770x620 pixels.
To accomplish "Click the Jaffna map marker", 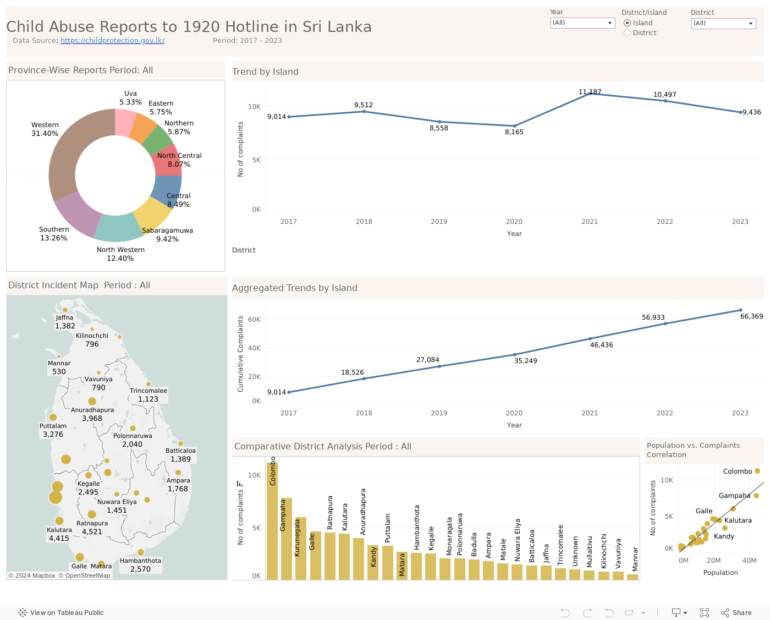I will pos(65,310).
